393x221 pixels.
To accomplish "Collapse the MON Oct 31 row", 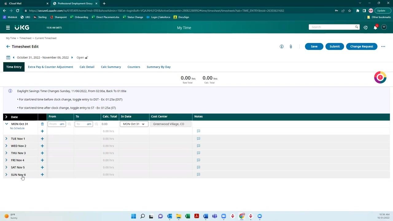I will pos(6,124).
